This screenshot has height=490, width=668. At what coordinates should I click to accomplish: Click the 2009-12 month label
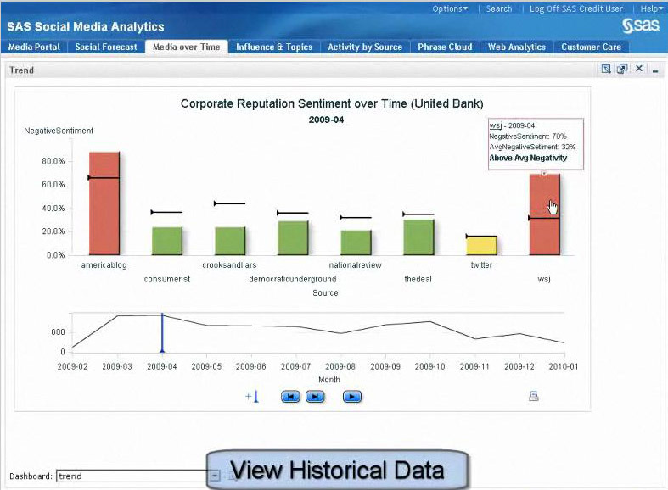[519, 366]
